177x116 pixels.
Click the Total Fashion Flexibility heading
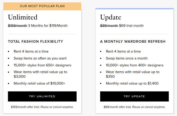(x=35, y=41)
